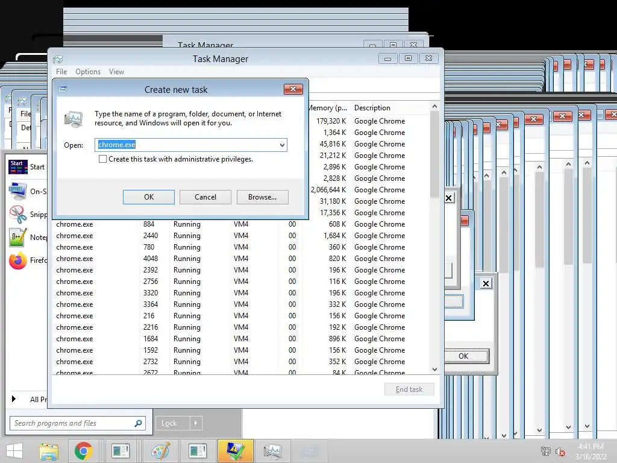Select the chrome.exe row with PID 2440
617x463 pixels.
(241, 236)
